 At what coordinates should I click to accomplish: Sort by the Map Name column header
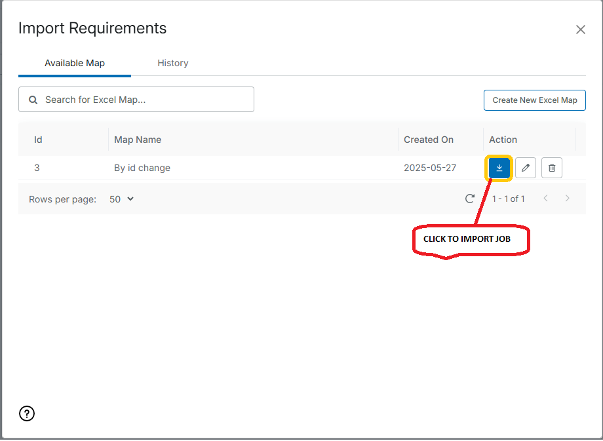(138, 140)
